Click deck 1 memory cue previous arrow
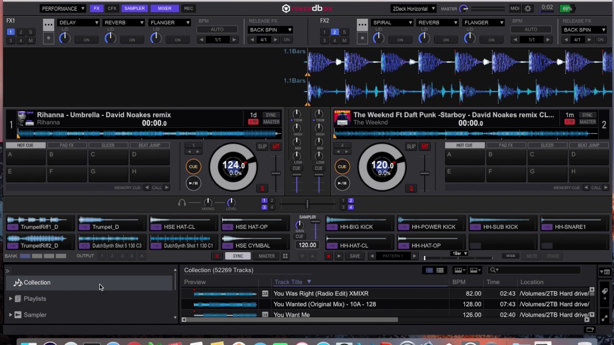The height and width of the screenshot is (345, 614). tap(147, 188)
